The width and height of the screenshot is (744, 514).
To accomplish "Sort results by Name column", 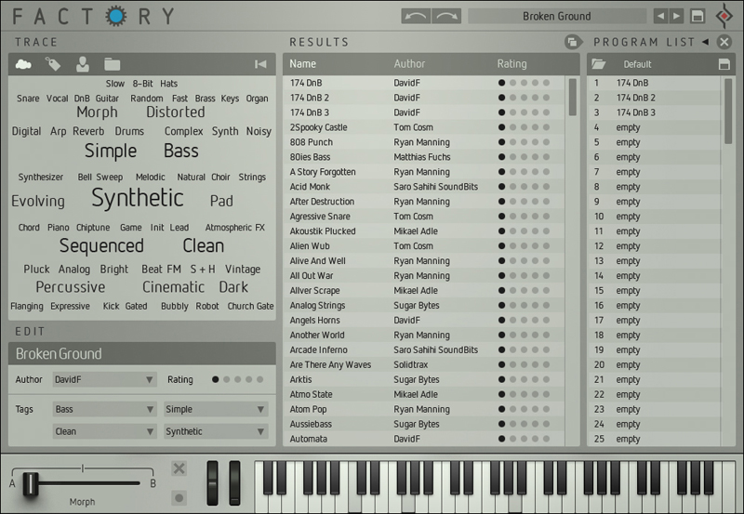I will 303,63.
